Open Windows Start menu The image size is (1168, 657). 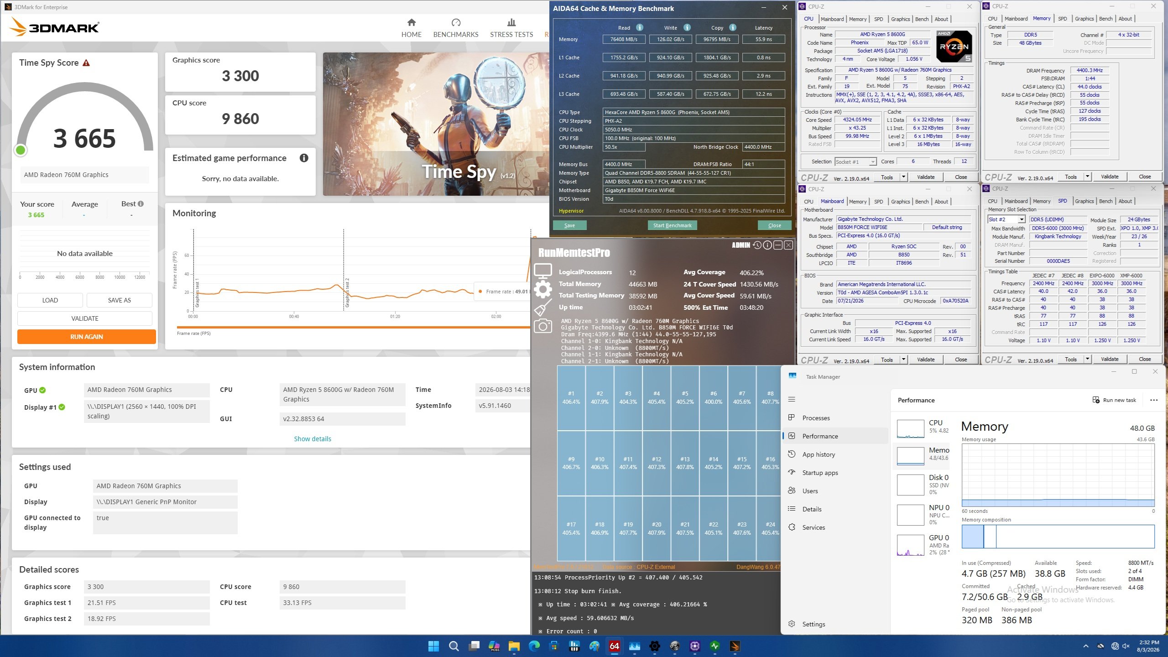pyautogui.click(x=433, y=646)
